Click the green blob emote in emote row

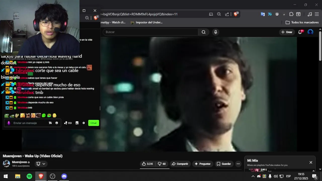pos(44,115)
